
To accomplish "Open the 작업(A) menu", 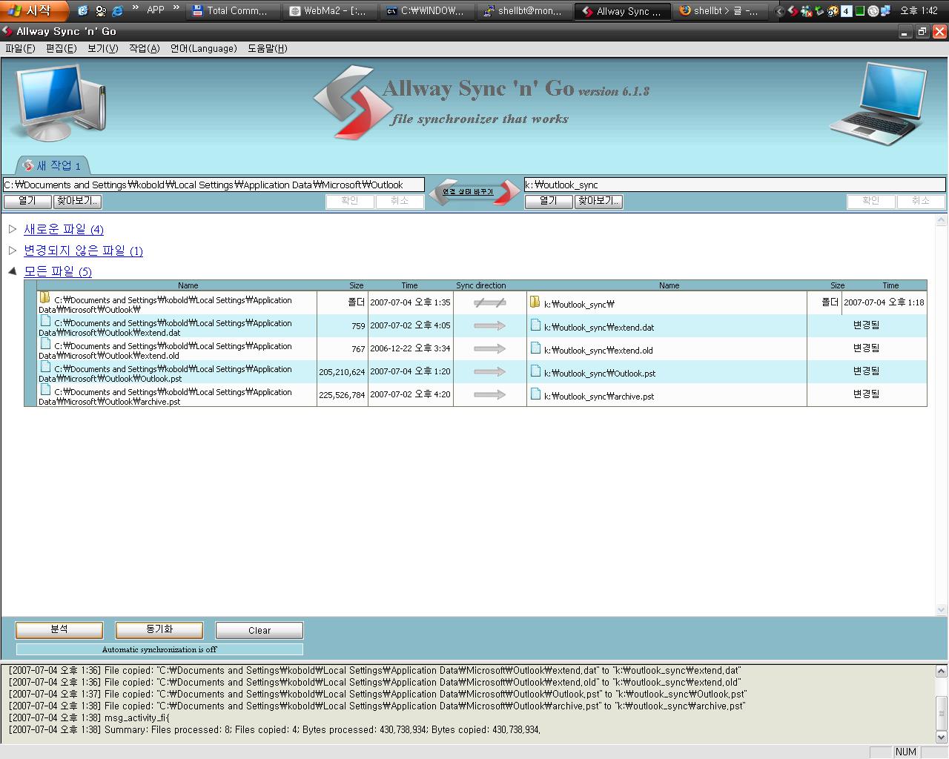I will tap(144, 48).
